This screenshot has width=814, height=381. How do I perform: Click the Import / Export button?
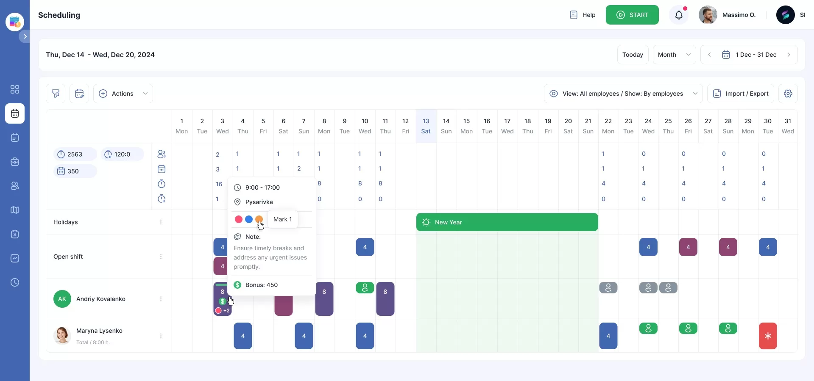click(740, 94)
